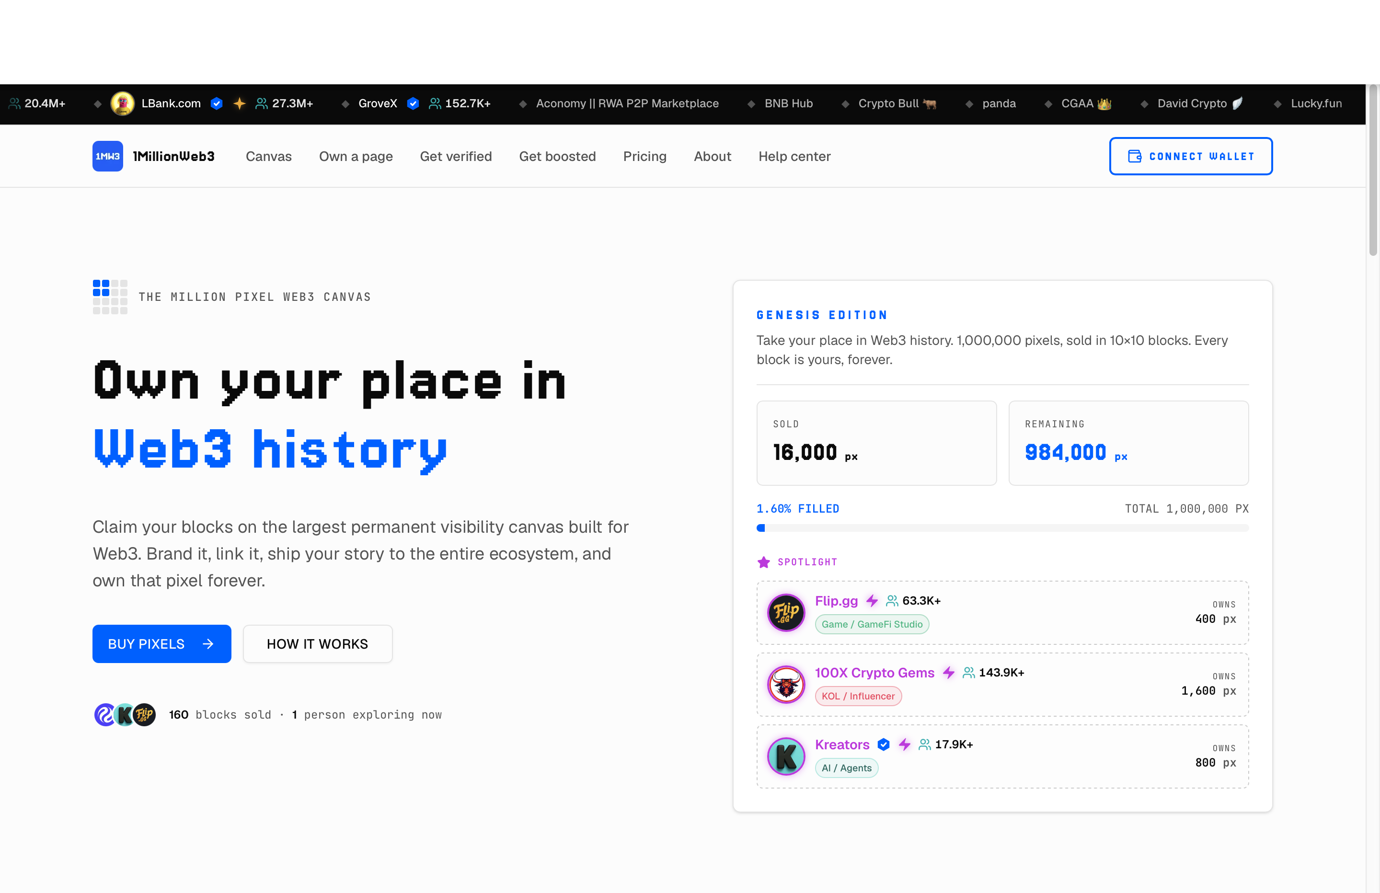Click the "16,000" sold value

(x=805, y=452)
